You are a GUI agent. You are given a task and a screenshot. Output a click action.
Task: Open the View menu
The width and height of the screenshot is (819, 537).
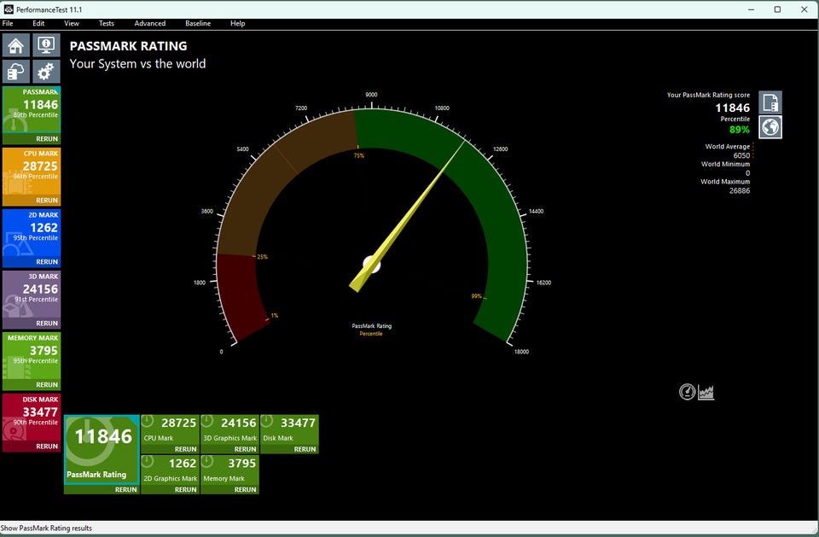point(72,24)
